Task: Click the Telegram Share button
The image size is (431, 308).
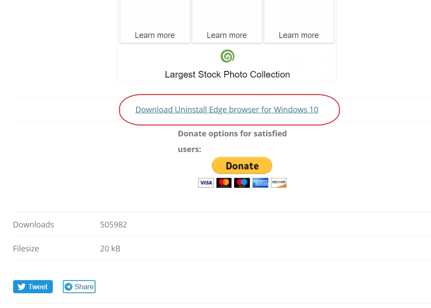Action: click(79, 287)
